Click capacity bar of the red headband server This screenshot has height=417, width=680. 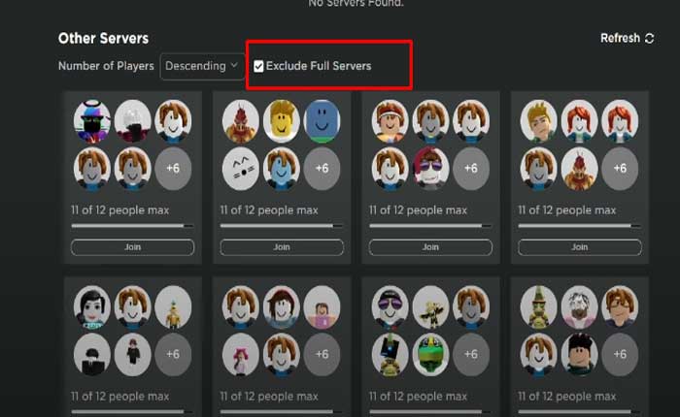[x=430, y=226]
